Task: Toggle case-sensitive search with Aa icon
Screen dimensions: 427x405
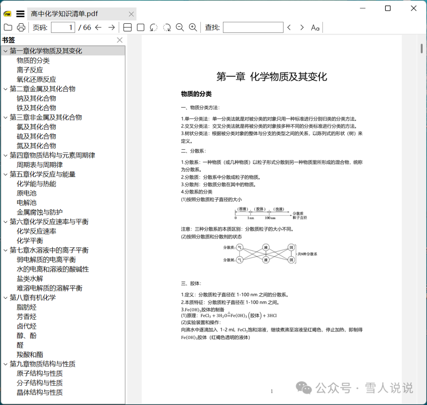Action: point(315,27)
